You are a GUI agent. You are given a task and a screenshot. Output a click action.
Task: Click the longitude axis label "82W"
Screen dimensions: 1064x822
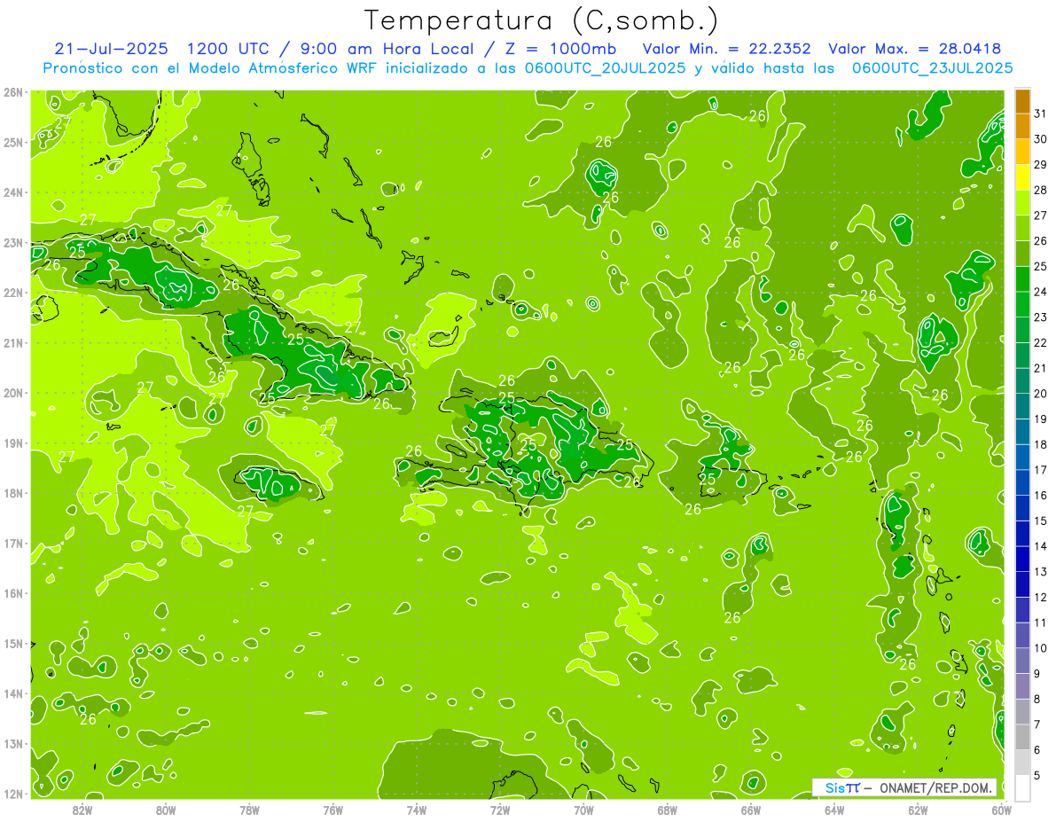tap(82, 810)
